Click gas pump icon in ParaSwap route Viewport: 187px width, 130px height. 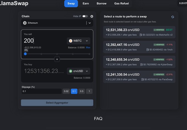point(142,79)
